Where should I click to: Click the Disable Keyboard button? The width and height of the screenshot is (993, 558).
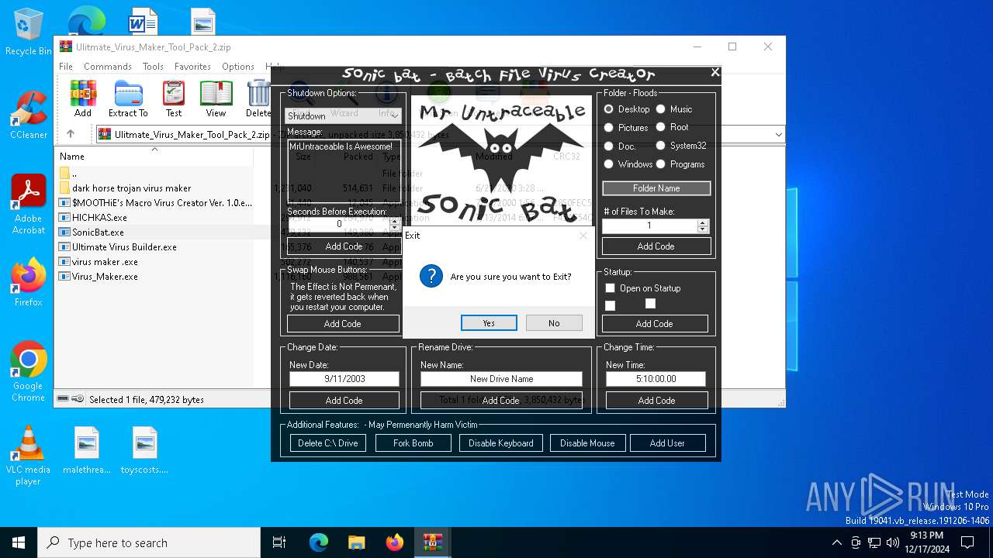[501, 443]
